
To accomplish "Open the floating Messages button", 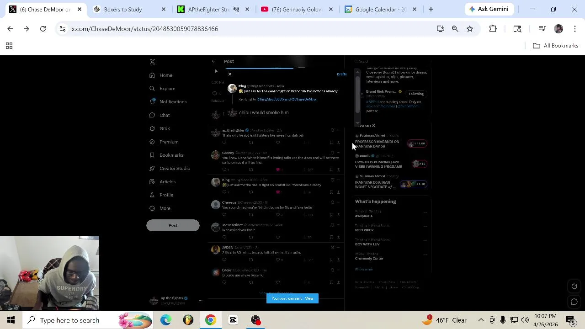I will pyautogui.click(x=574, y=302).
